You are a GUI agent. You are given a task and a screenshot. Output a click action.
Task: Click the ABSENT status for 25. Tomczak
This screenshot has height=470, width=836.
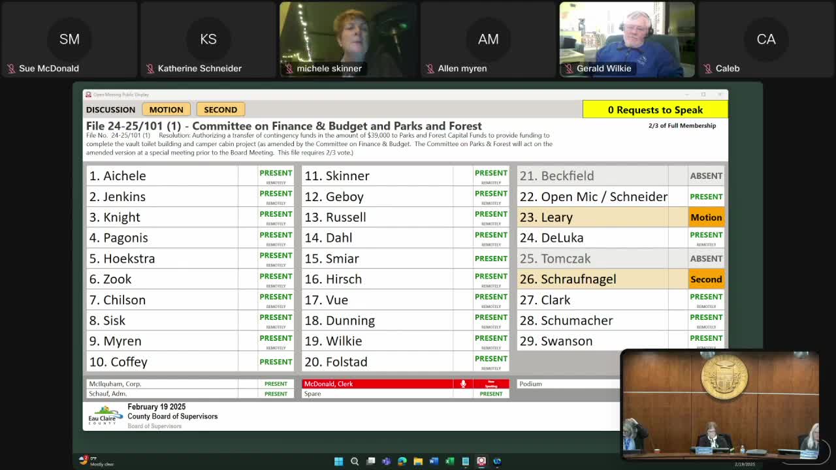tap(706, 258)
